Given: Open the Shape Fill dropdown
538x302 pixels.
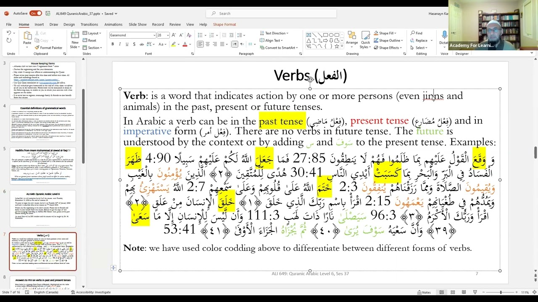Looking at the screenshot, I should pyautogui.click(x=385, y=33).
